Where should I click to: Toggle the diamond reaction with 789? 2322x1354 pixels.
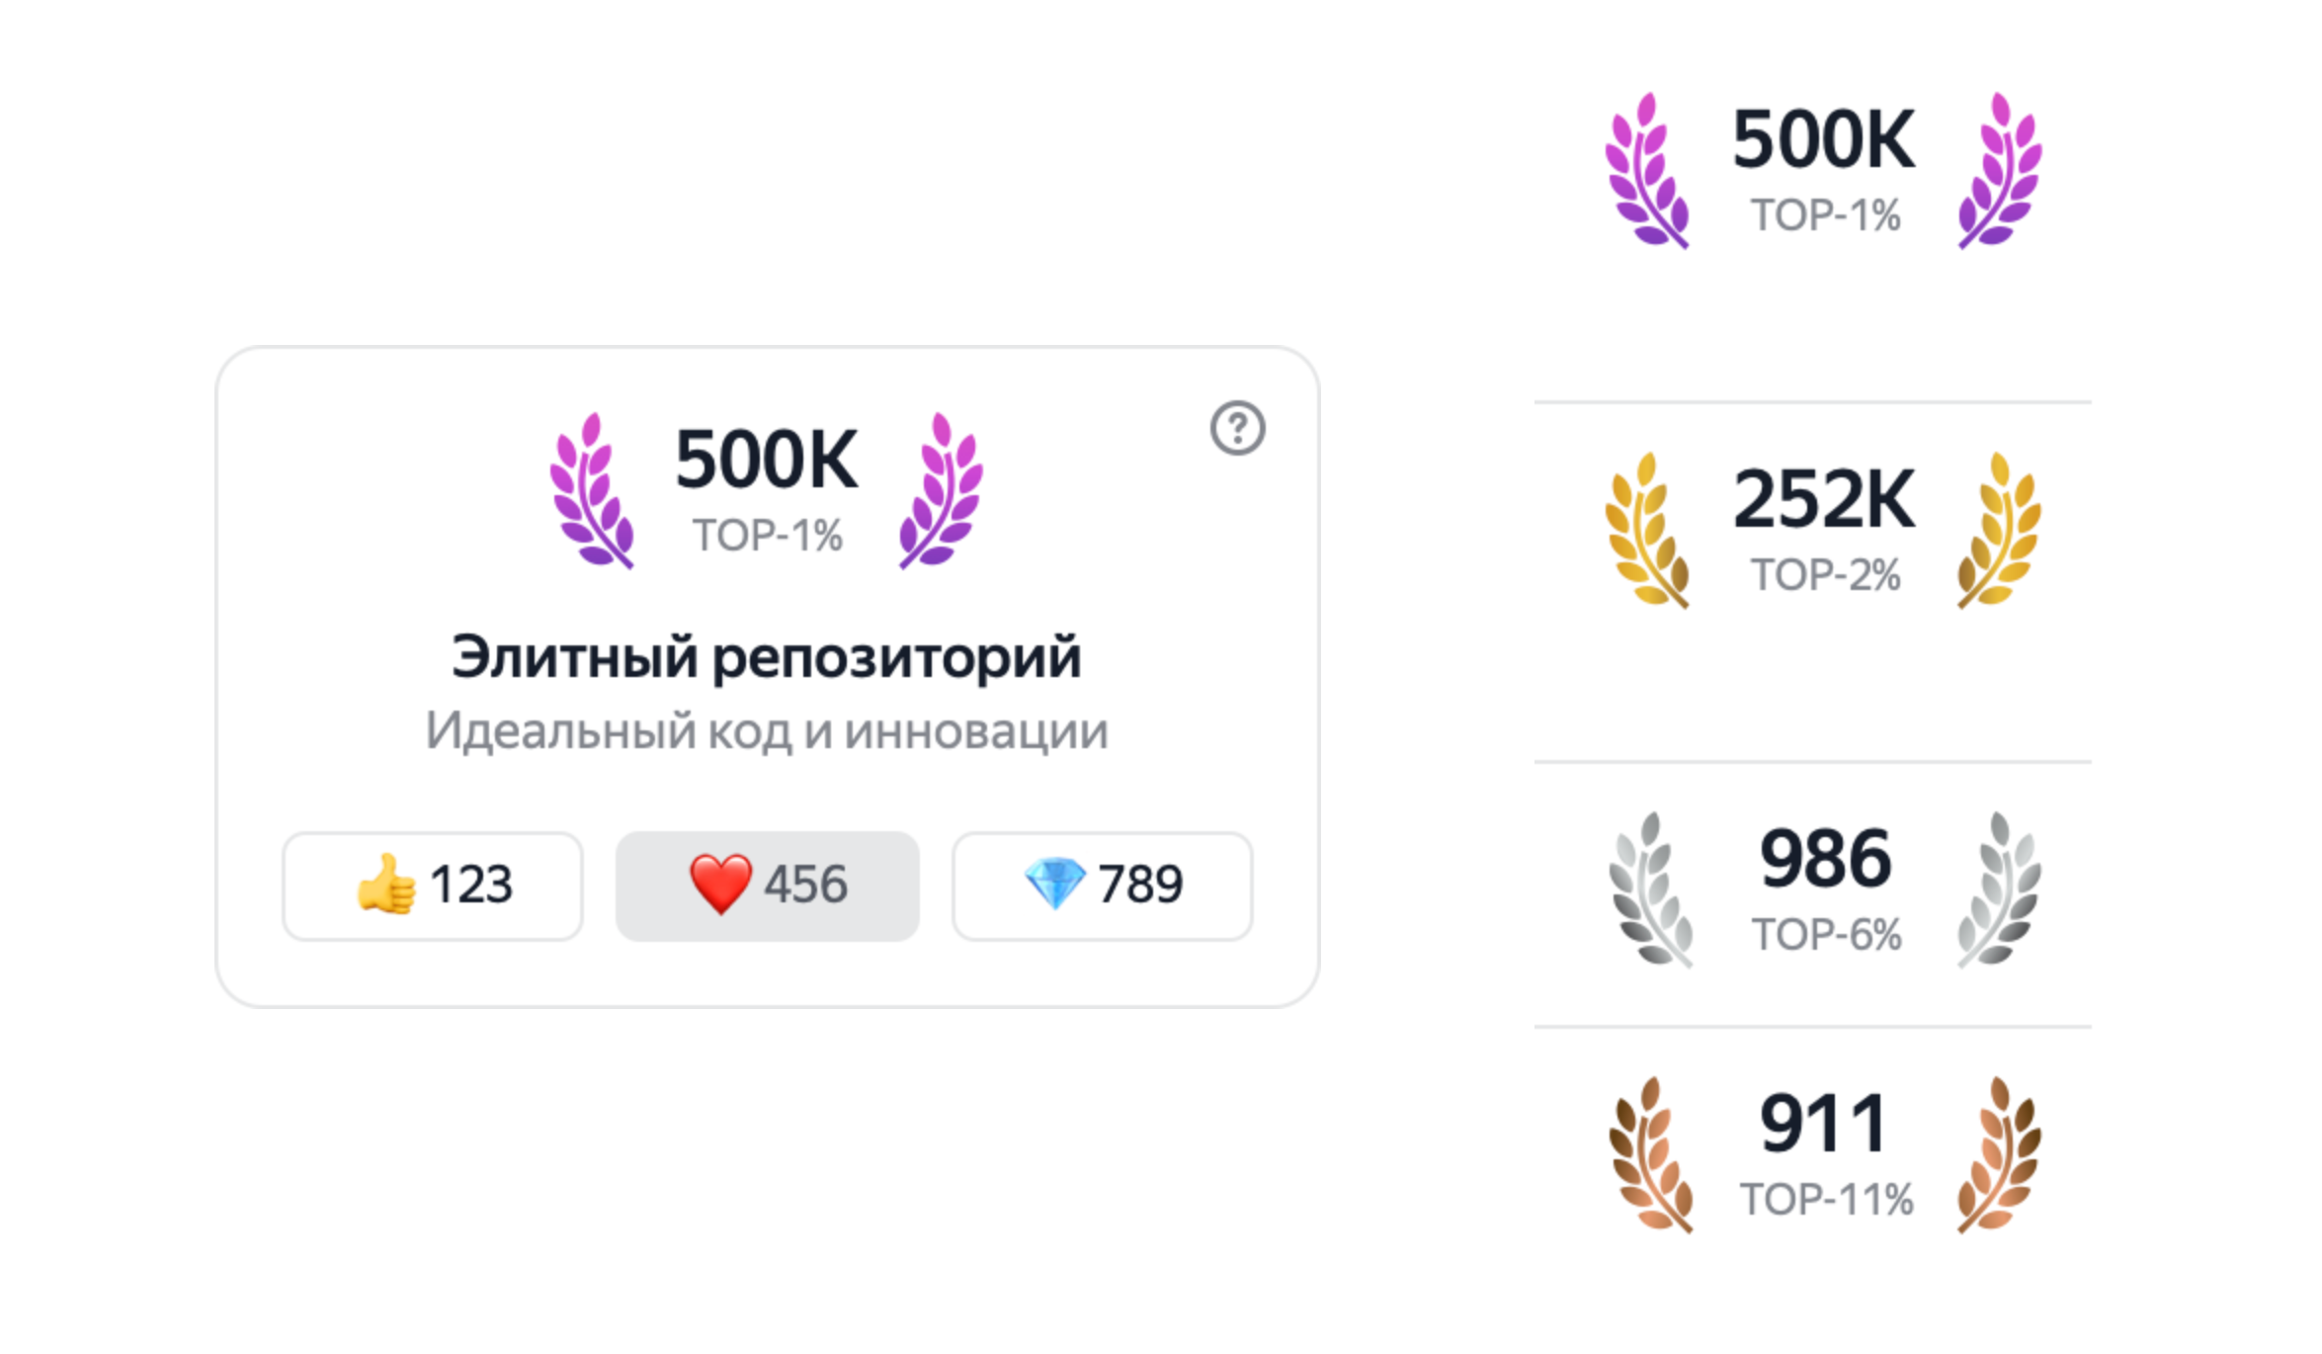point(1102,886)
